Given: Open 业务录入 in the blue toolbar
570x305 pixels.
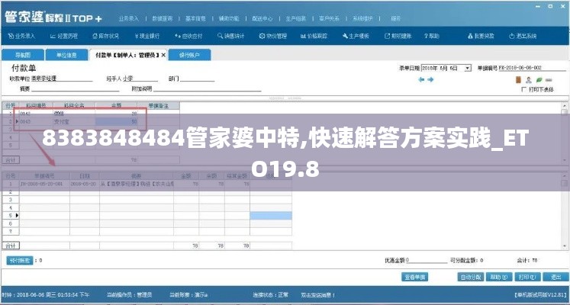Looking at the screenshot, I should [21, 37].
